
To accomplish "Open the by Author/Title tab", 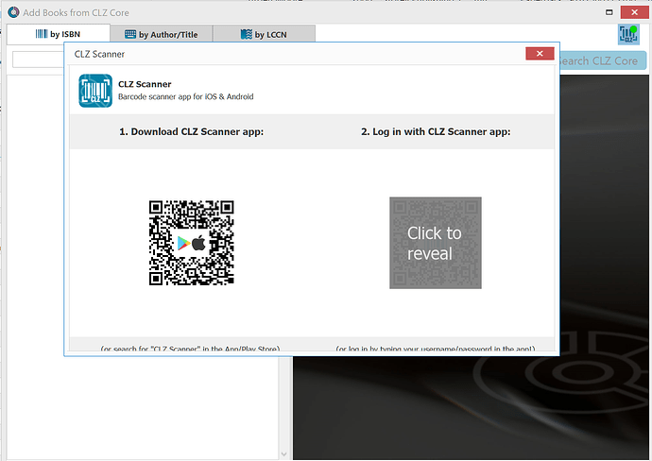I will tap(162, 35).
